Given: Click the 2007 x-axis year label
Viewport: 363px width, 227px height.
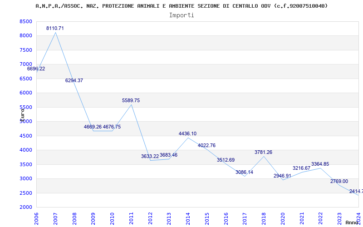Looking at the screenshot, I should coord(55,218).
